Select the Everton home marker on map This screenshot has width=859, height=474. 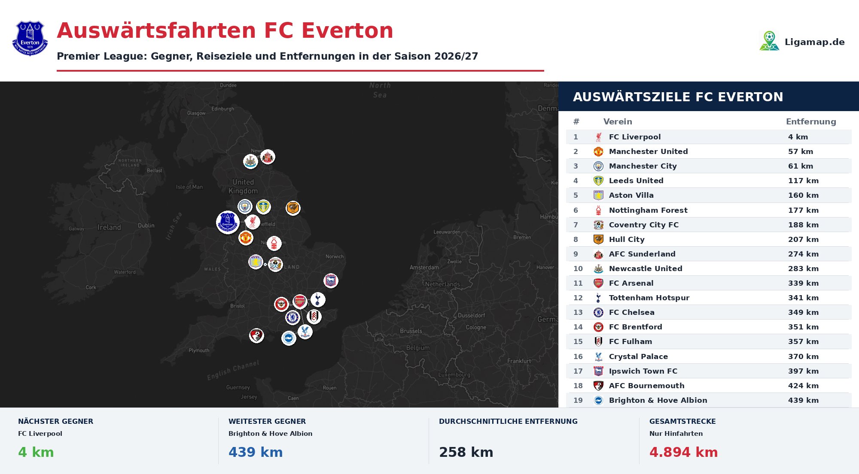[x=228, y=222]
